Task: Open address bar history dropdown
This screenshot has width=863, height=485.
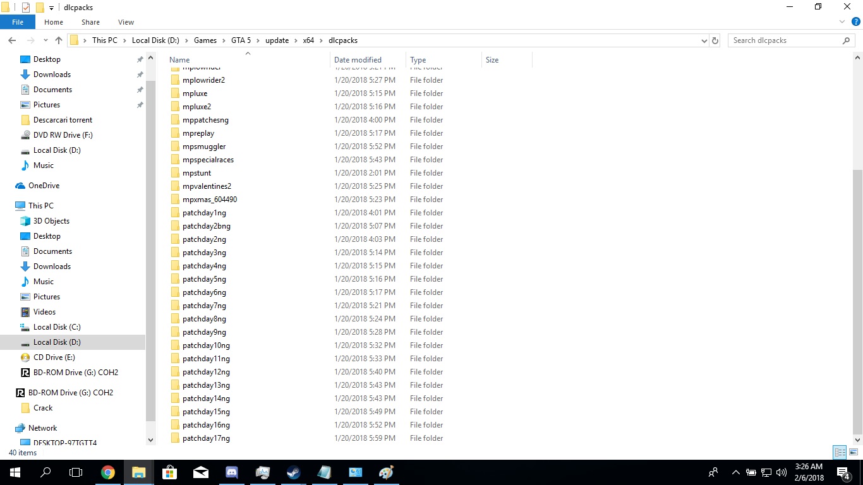Action: tap(704, 40)
